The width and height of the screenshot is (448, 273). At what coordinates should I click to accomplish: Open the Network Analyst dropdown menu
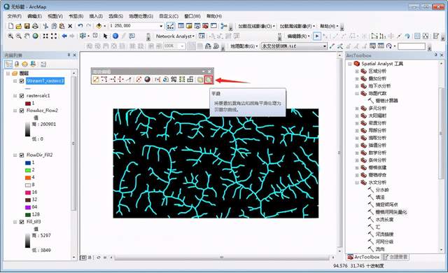175,36
